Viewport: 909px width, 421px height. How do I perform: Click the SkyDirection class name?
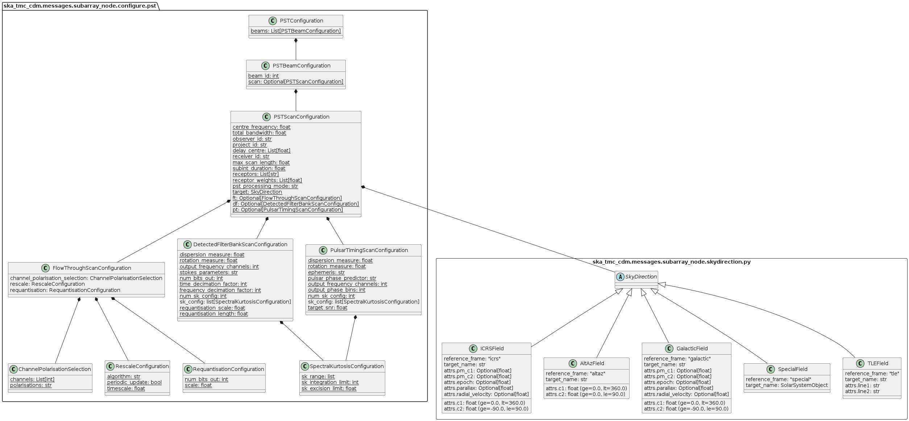641,277
